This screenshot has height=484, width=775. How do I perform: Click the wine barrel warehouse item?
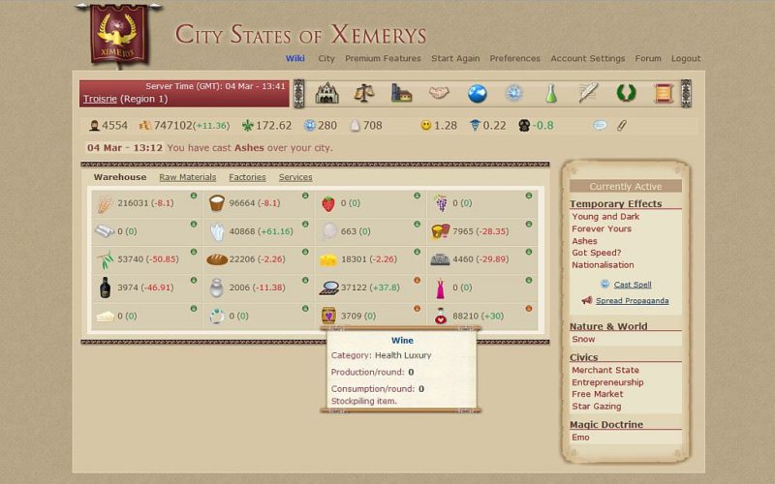[328, 316]
